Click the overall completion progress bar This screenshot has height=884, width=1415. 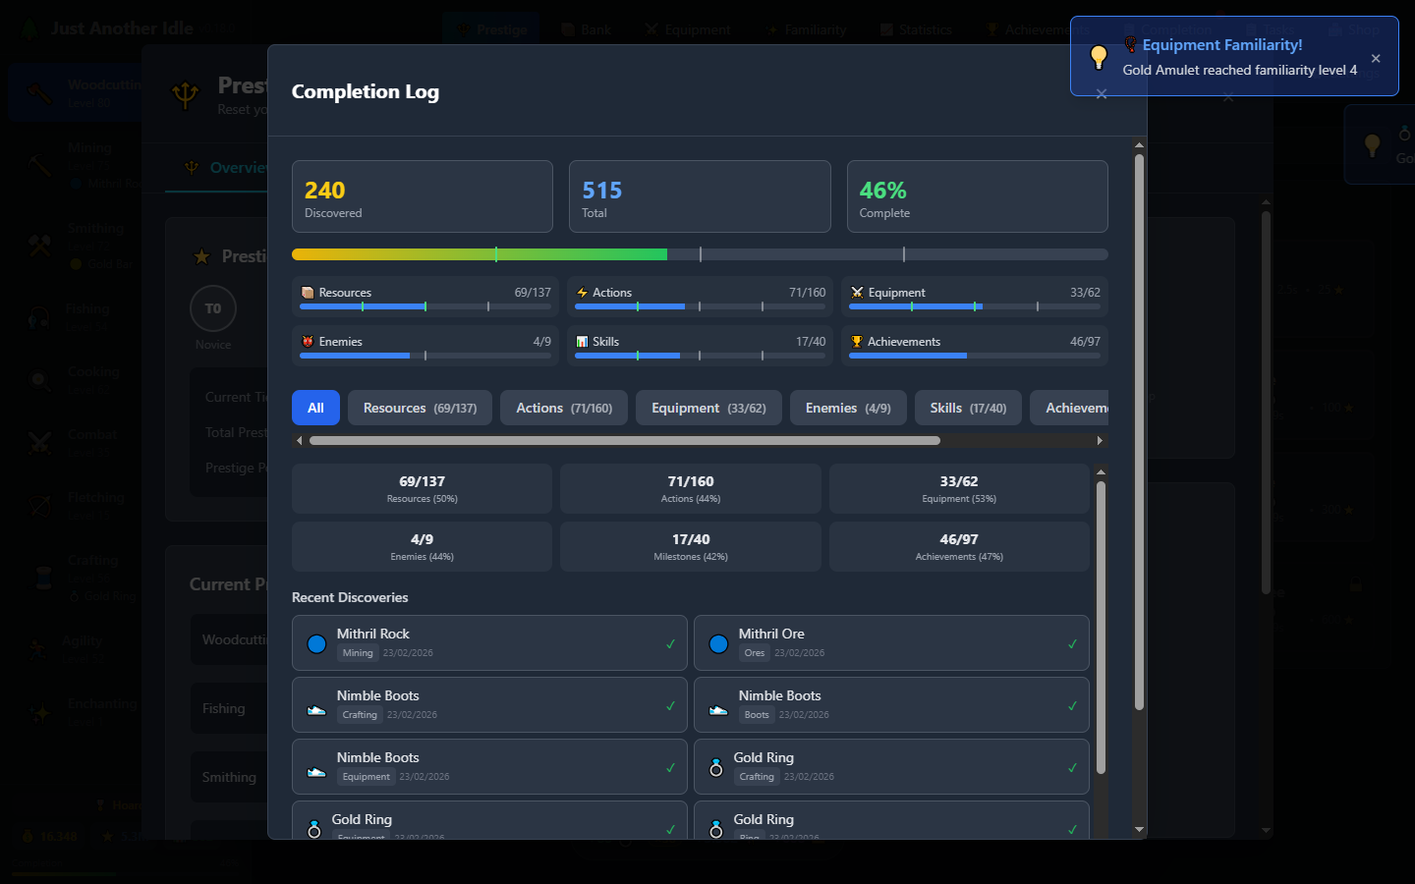click(700, 254)
